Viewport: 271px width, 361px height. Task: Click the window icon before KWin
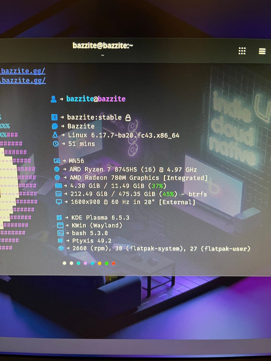[x=60, y=225]
